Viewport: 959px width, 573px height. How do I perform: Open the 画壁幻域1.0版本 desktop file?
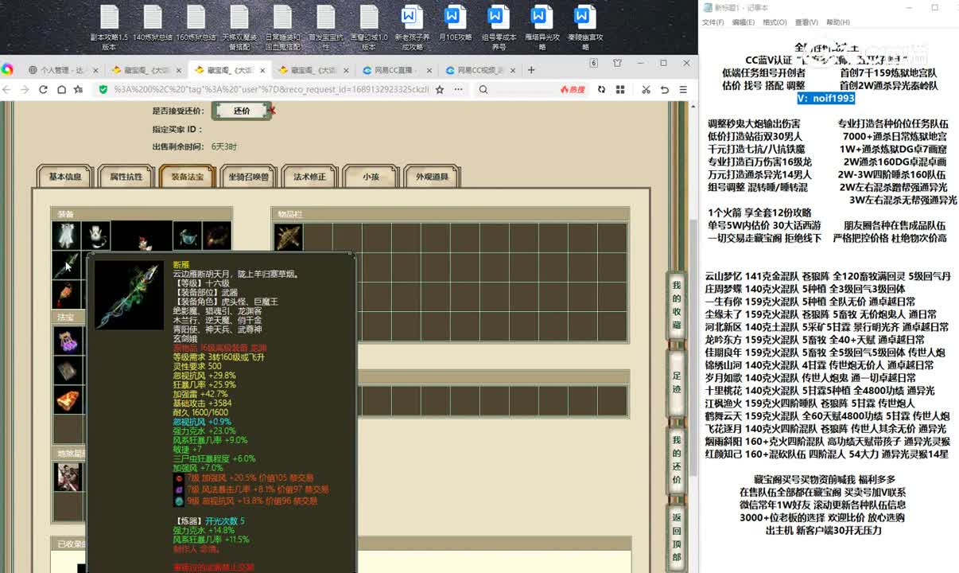coord(369,27)
